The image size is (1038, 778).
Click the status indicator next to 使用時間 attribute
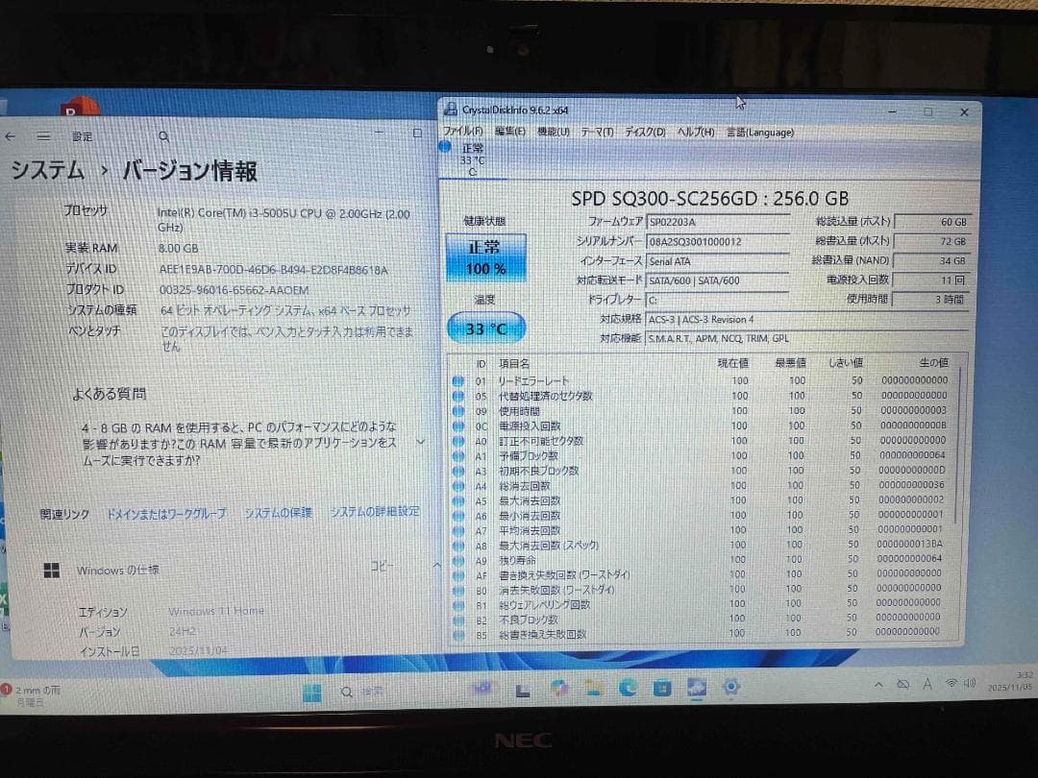(x=458, y=410)
